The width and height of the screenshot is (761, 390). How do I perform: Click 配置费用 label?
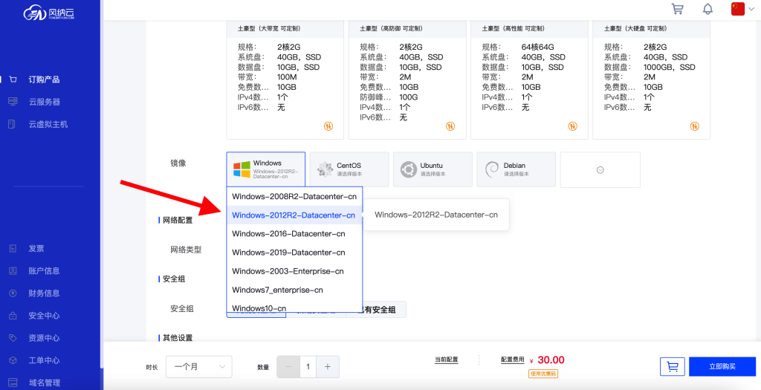513,360
